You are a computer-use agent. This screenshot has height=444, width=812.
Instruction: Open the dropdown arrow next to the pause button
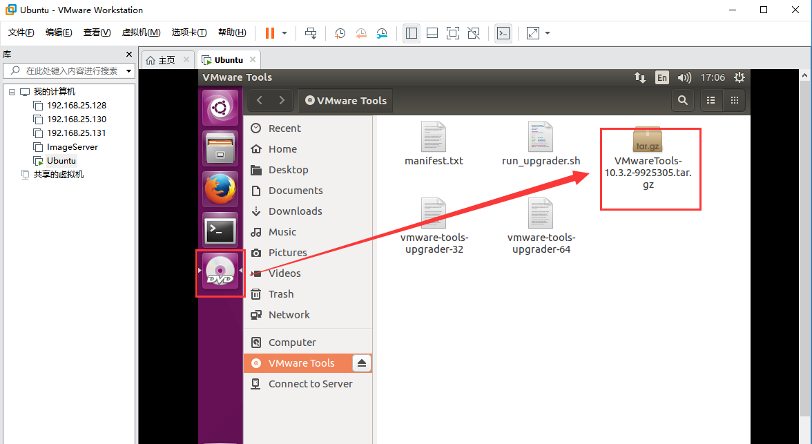(284, 33)
